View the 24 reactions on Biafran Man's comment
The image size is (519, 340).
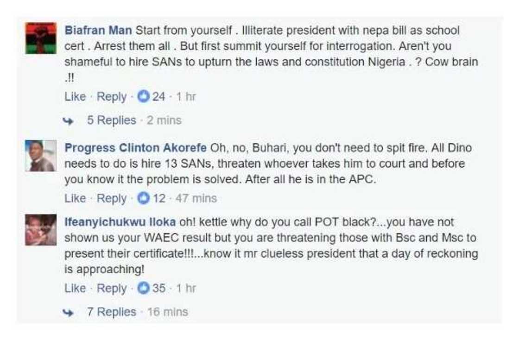[158, 96]
